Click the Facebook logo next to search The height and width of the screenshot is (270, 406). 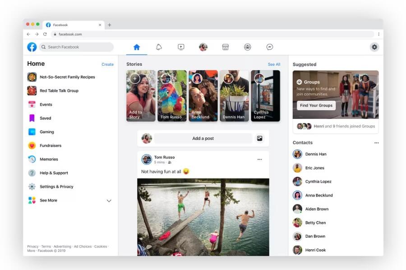click(32, 47)
